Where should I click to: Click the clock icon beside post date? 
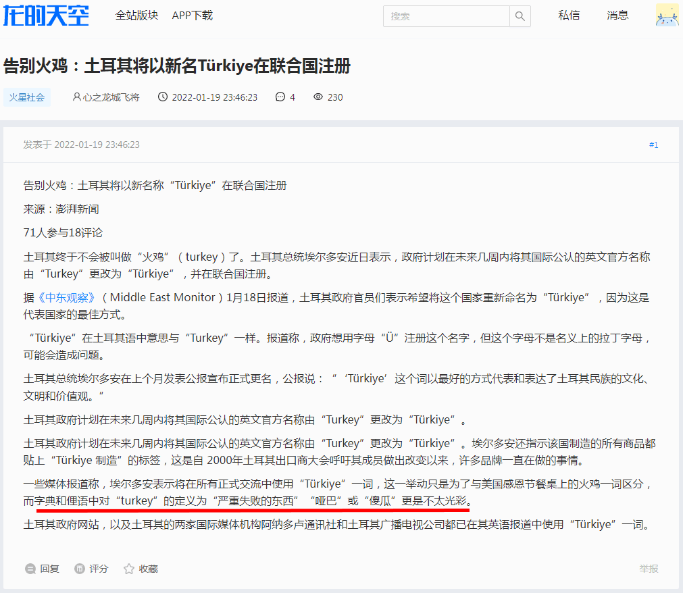[x=162, y=97]
